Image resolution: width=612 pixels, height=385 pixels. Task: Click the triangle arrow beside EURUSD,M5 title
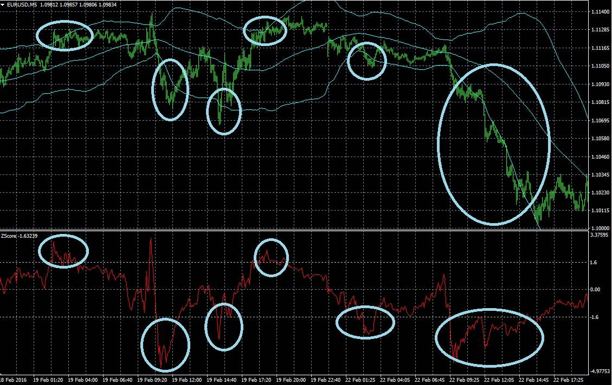(3, 5)
